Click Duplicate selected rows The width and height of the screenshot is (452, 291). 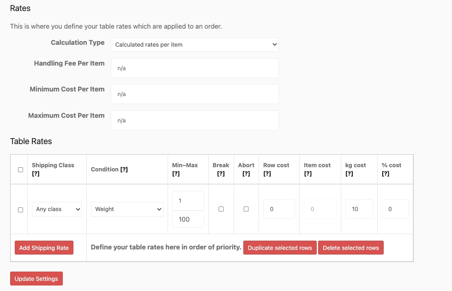280,248
